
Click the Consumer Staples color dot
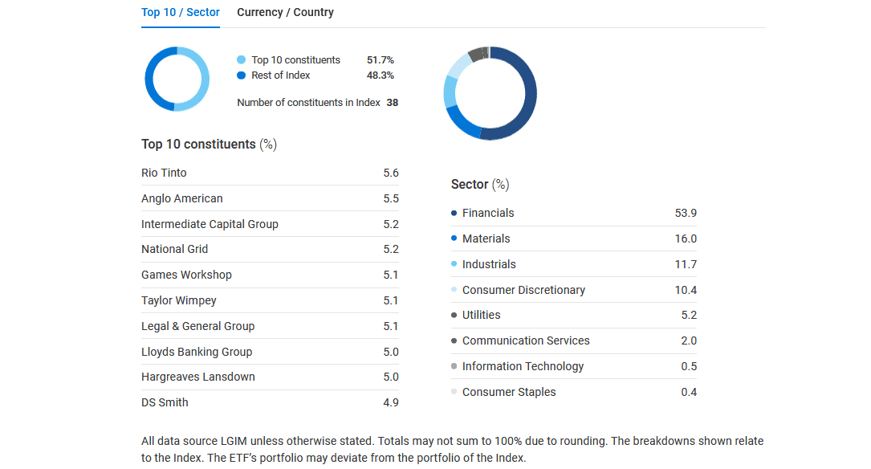(454, 392)
